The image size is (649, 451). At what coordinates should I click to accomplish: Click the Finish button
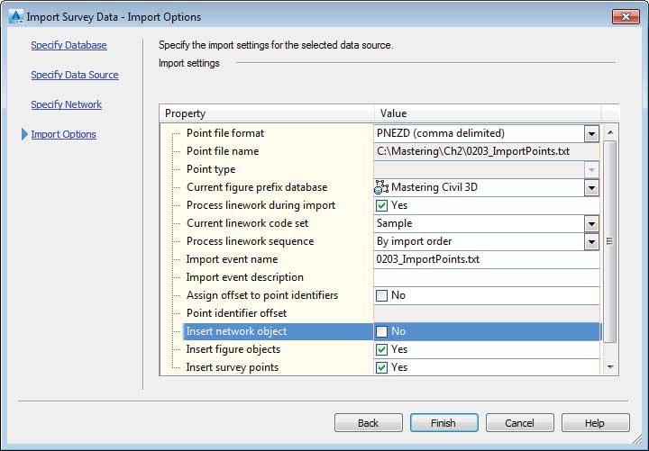(x=443, y=423)
